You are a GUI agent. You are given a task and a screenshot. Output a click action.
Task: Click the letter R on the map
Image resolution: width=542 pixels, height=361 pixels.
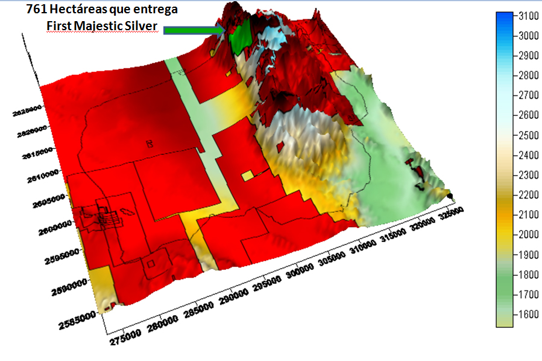pyautogui.click(x=149, y=144)
